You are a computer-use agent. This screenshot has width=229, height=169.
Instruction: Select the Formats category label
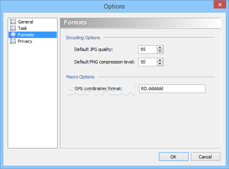(x=26, y=35)
